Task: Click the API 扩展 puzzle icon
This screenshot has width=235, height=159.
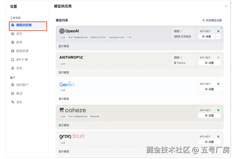Action: pyautogui.click(x=13, y=60)
